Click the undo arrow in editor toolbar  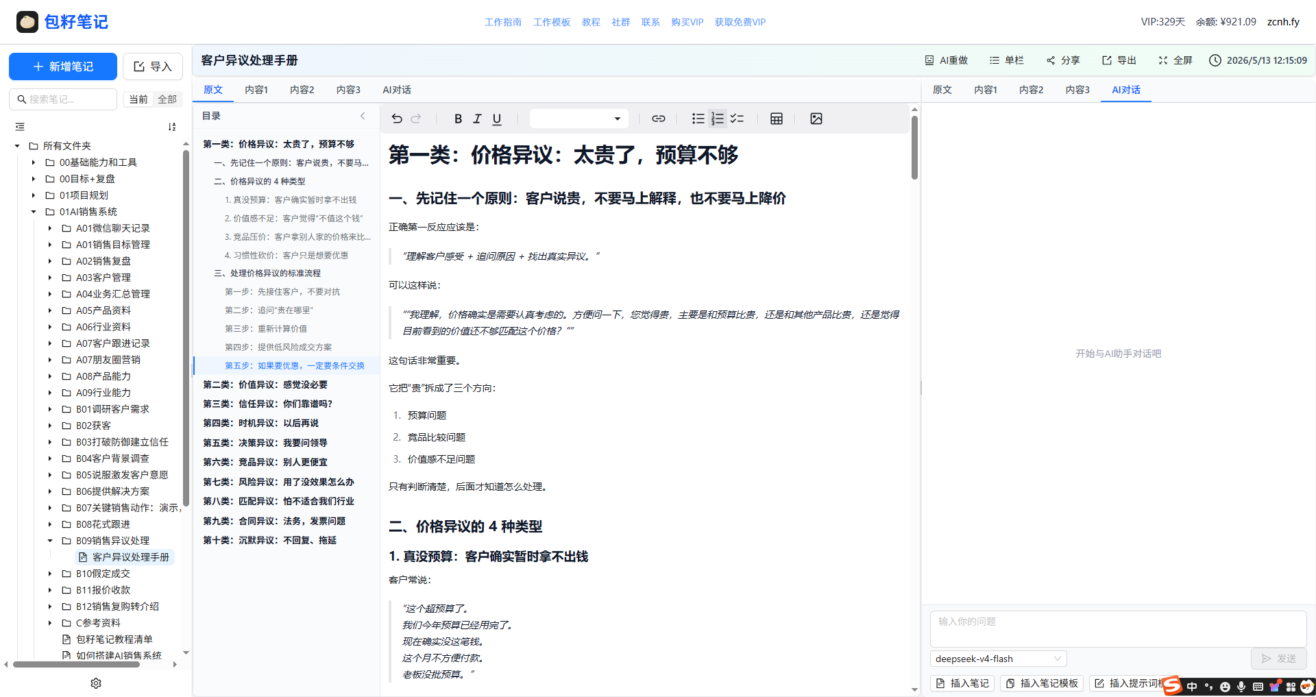[x=397, y=119]
